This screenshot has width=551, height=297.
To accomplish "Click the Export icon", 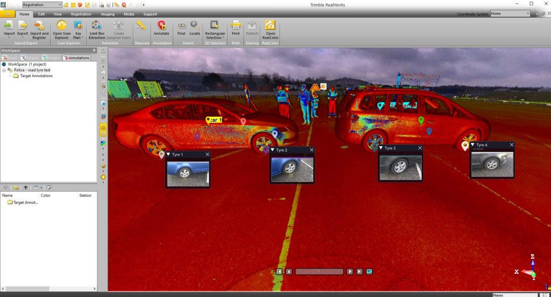I will (x=23, y=25).
